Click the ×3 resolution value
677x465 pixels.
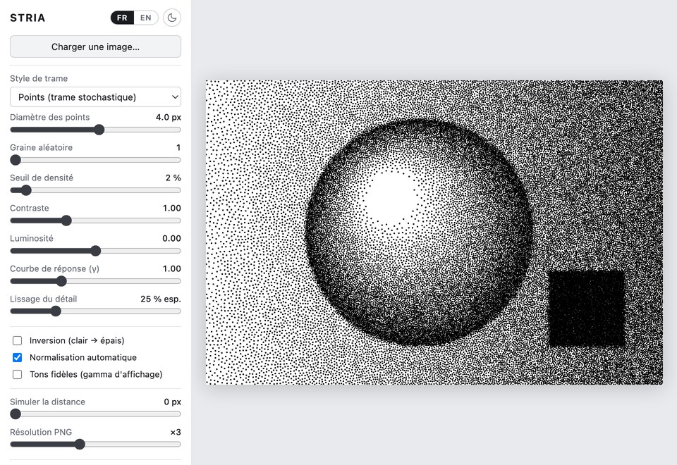(176, 432)
